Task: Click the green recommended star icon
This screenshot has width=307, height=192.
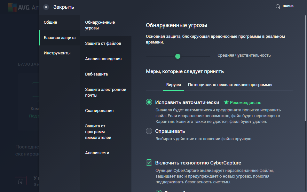Action: 226,102
